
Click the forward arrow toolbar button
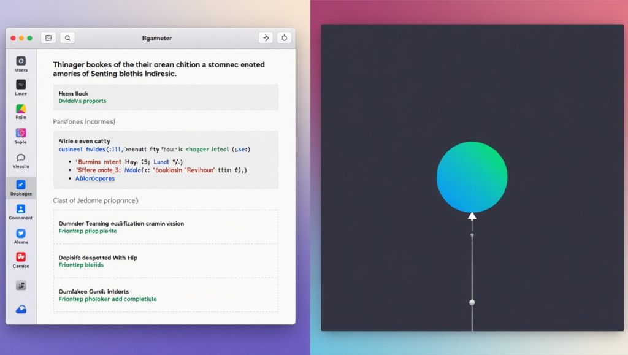click(266, 38)
